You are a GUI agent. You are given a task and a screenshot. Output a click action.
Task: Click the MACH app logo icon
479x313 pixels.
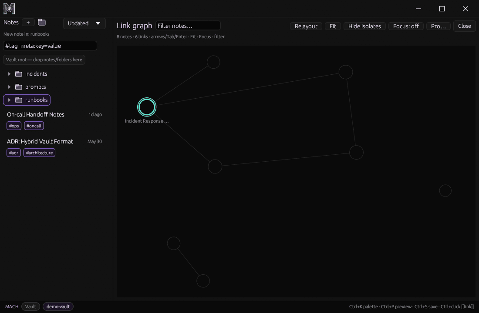(x=9, y=9)
